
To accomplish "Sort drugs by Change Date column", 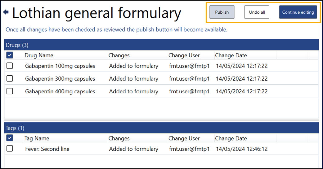I will 231,56.
